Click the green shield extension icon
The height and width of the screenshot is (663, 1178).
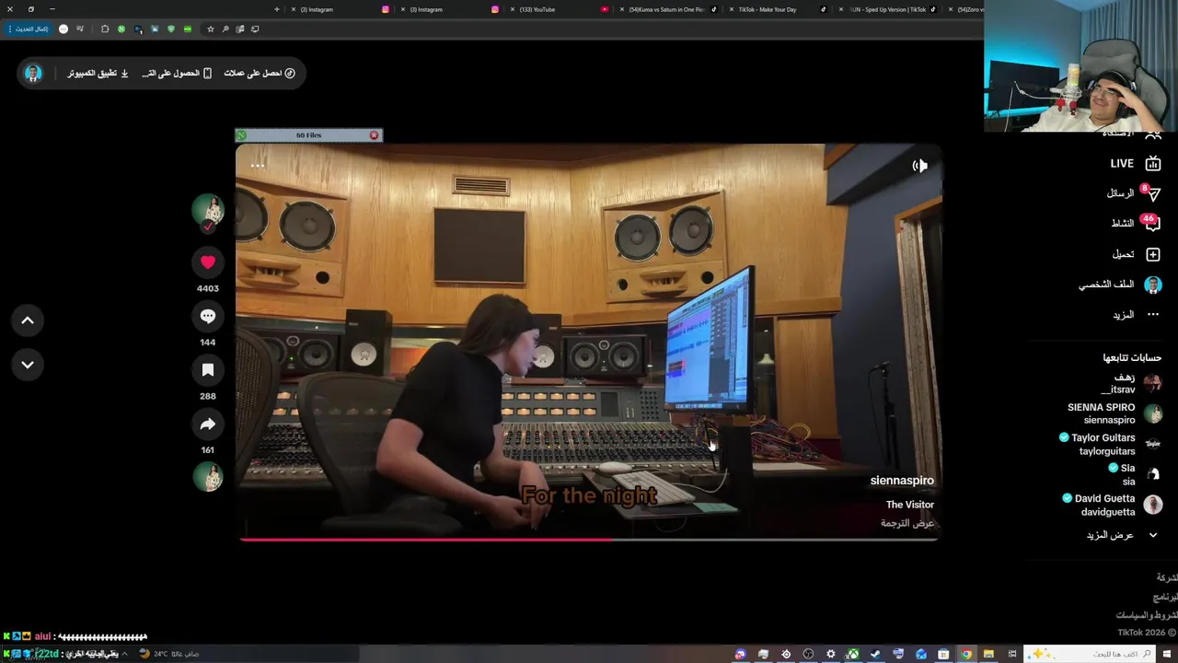pos(171,29)
